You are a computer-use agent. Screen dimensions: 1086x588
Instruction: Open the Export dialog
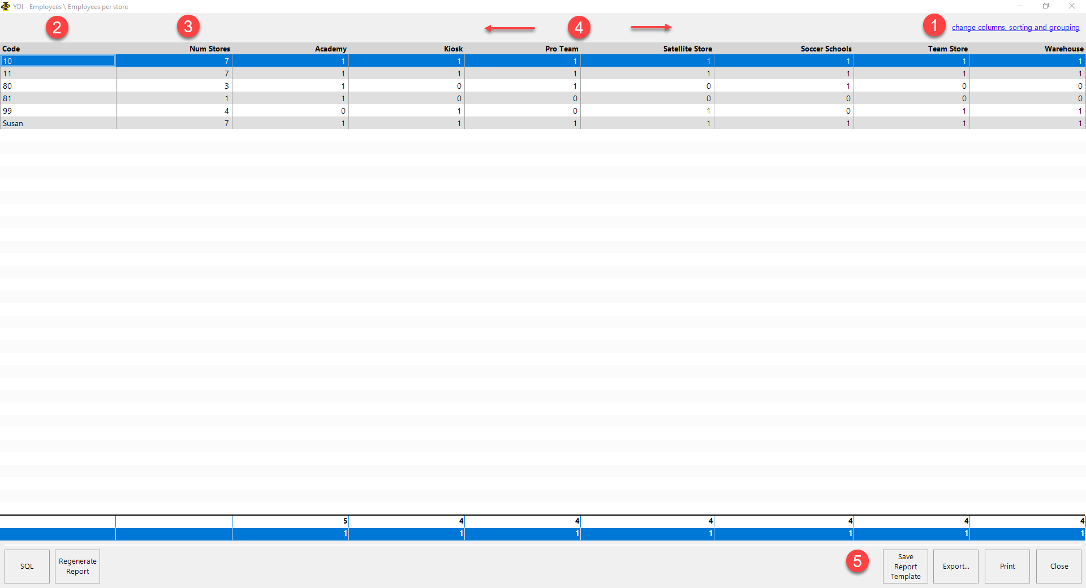(956, 566)
